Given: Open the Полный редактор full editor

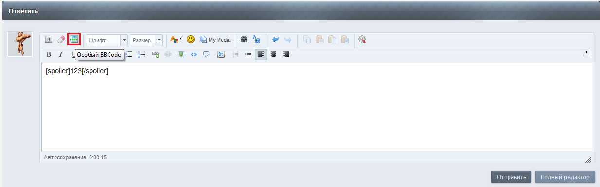Looking at the screenshot, I should point(565,177).
